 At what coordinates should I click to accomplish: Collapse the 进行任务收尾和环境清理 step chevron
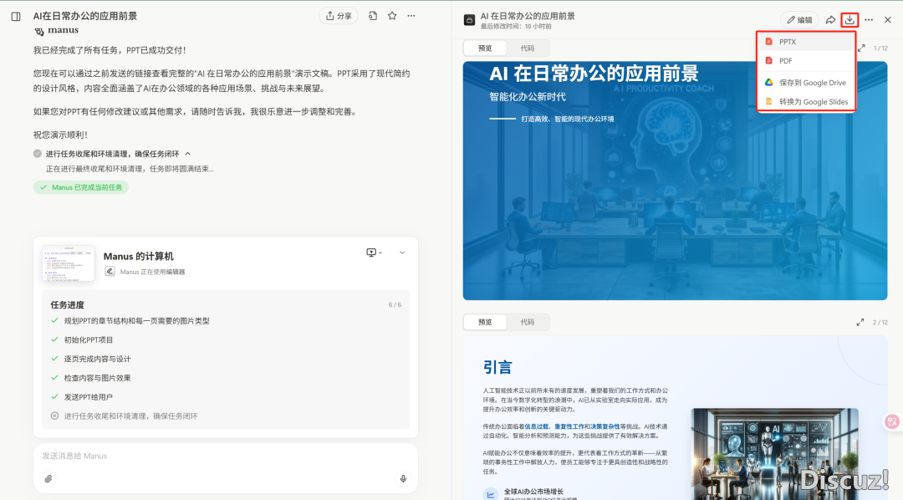tap(188, 154)
